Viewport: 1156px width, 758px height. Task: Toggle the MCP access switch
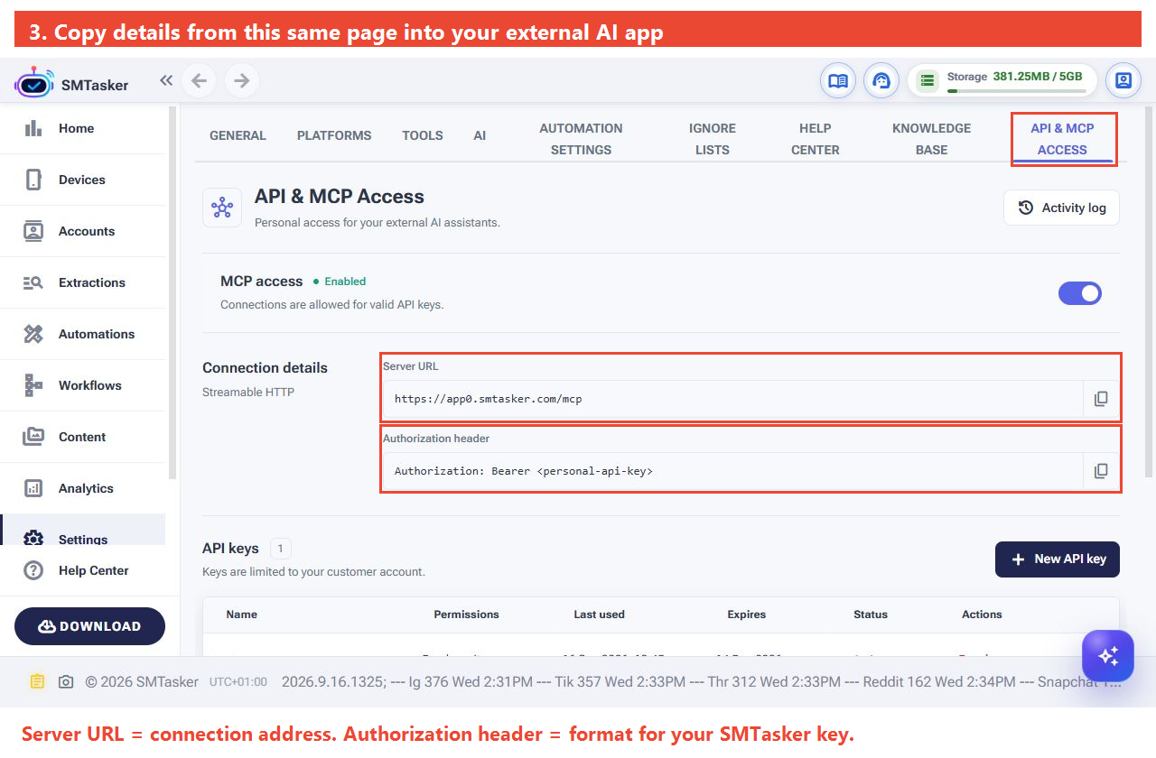pyautogui.click(x=1080, y=293)
